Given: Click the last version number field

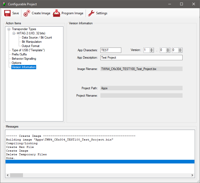Looking at the screenshot, I should (x=175, y=50).
